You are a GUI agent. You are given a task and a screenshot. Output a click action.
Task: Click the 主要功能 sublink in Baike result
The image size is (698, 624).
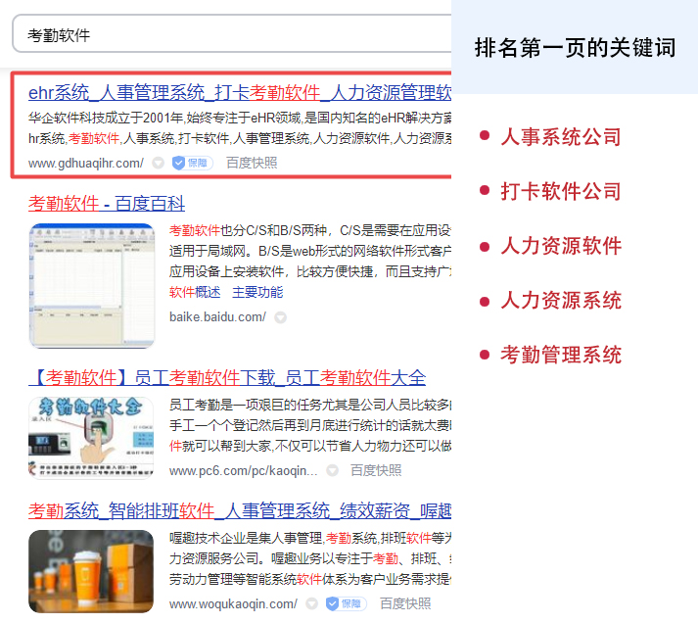(257, 292)
